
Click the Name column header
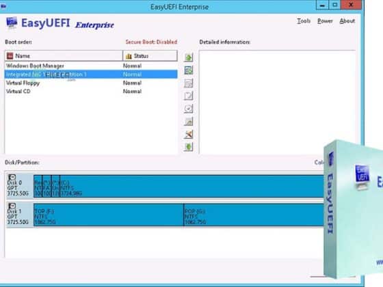[64, 56]
